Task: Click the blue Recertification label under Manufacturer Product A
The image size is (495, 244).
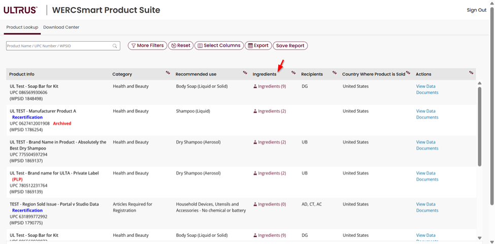Action: click(x=27, y=118)
